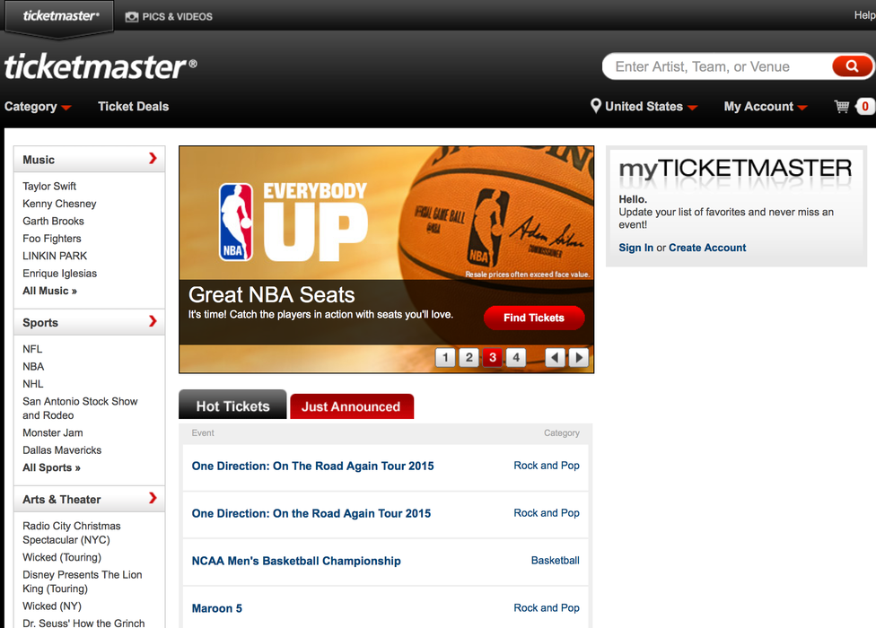Open the Category dropdown menu

click(x=37, y=107)
